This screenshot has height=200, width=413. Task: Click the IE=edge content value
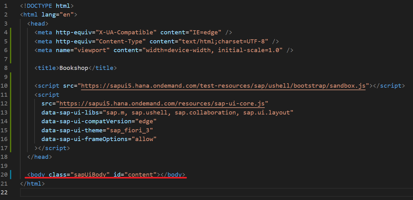click(206, 32)
